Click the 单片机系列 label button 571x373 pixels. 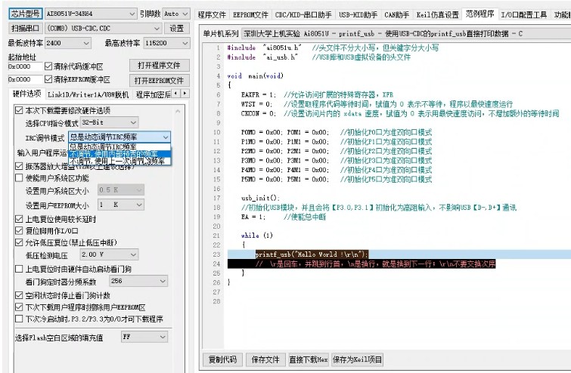(221, 33)
